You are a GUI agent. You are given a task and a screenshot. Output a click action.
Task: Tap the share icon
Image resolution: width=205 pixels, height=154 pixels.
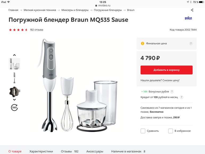tap(192, 10)
